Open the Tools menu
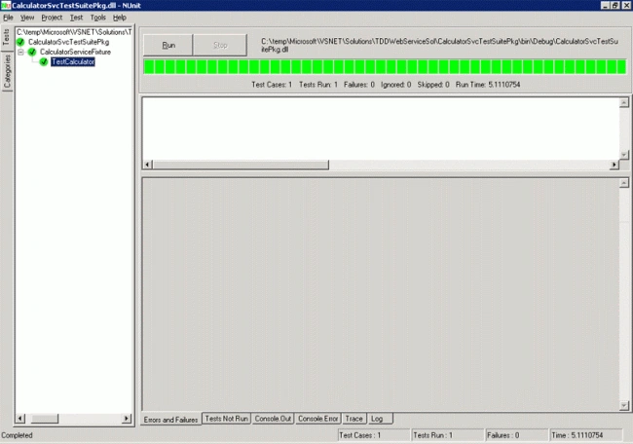Viewport: 633px width, 444px height. point(97,18)
